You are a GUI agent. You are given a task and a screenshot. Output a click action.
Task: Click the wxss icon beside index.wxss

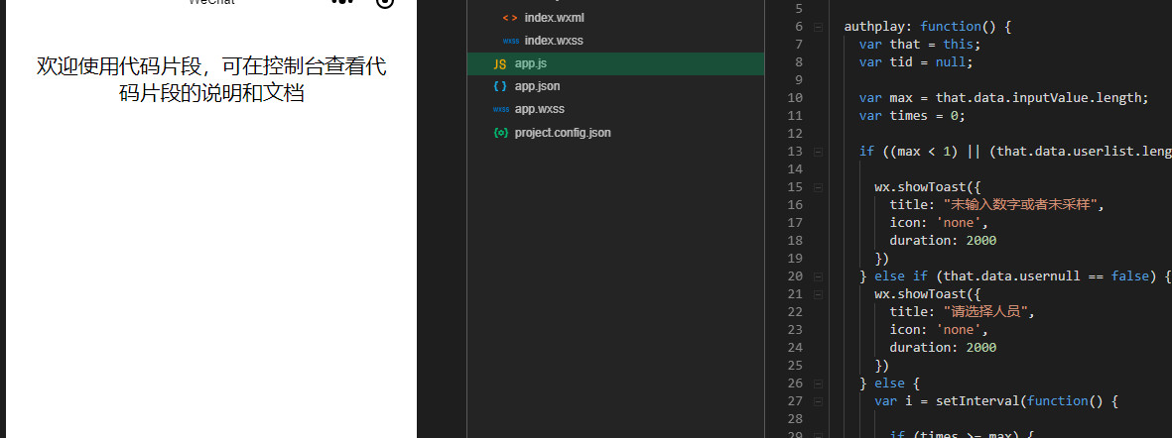[510, 41]
